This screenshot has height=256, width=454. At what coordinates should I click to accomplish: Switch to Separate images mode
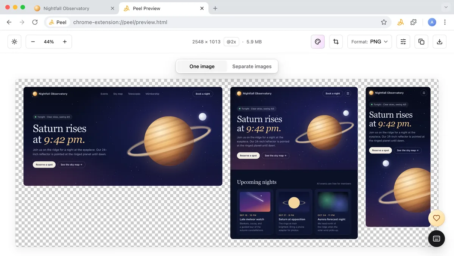tap(252, 66)
